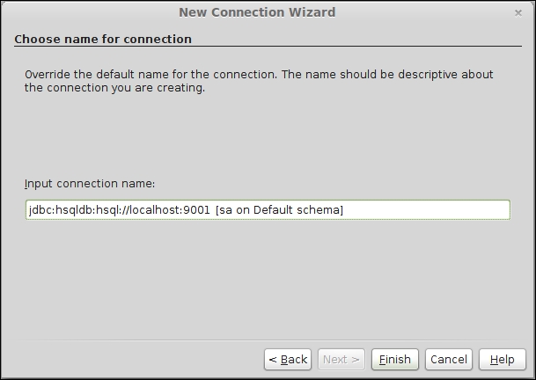The image size is (536, 380).
Task: Click the 'Choose name for connection' heading
Action: tap(103, 39)
